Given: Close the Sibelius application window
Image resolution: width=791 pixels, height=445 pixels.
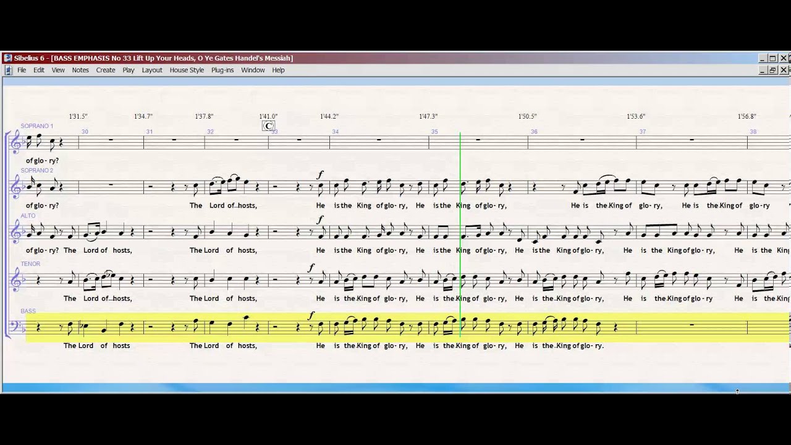Looking at the screenshot, I should click(x=784, y=58).
